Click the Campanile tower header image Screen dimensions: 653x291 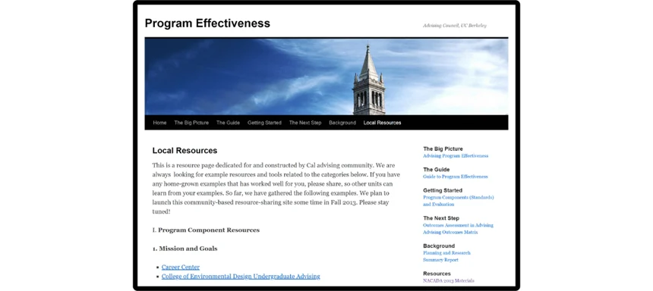(x=326, y=77)
